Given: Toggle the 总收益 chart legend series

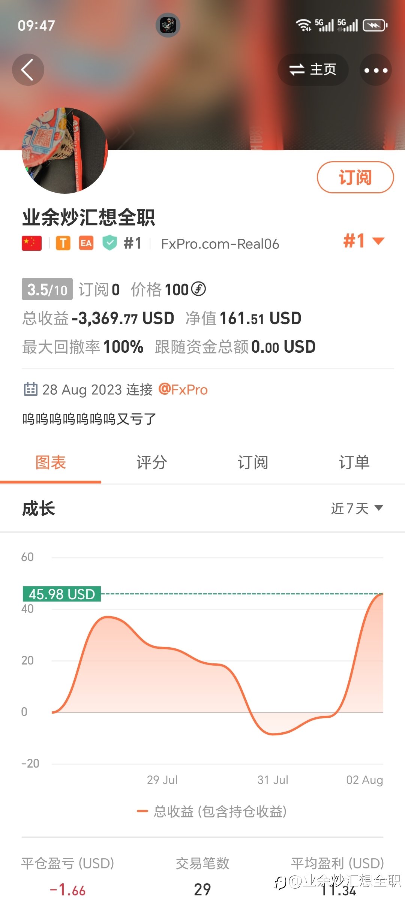Looking at the screenshot, I should click(212, 811).
